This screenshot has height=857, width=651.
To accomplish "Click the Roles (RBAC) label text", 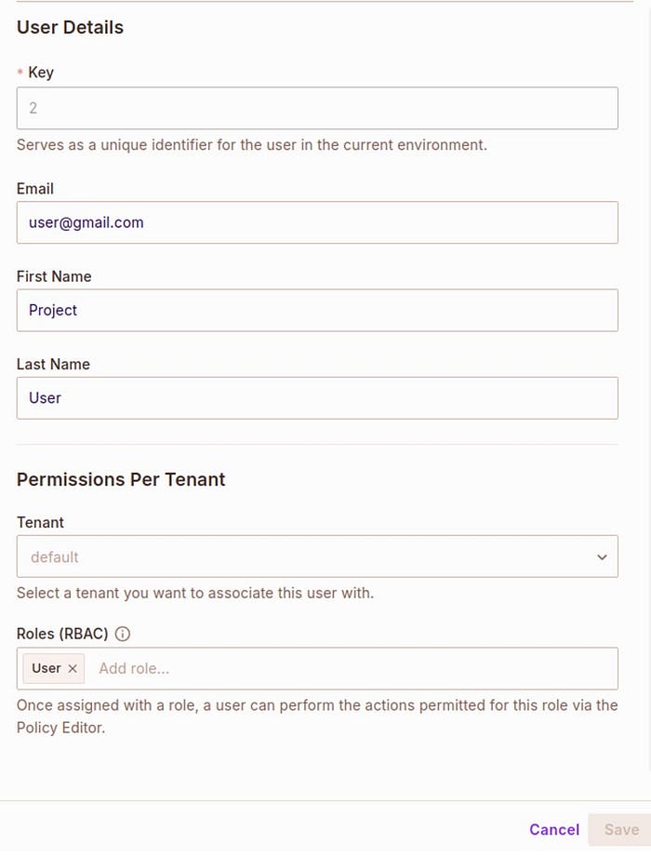I will point(62,634).
